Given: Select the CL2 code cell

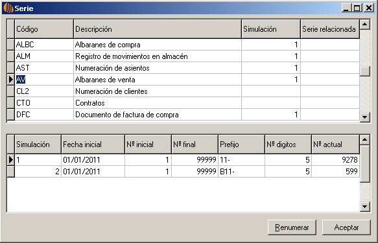Looking at the screenshot, I should pyautogui.click(x=44, y=91).
